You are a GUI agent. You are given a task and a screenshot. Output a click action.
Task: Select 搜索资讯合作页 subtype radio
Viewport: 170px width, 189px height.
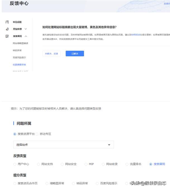pos(15,183)
